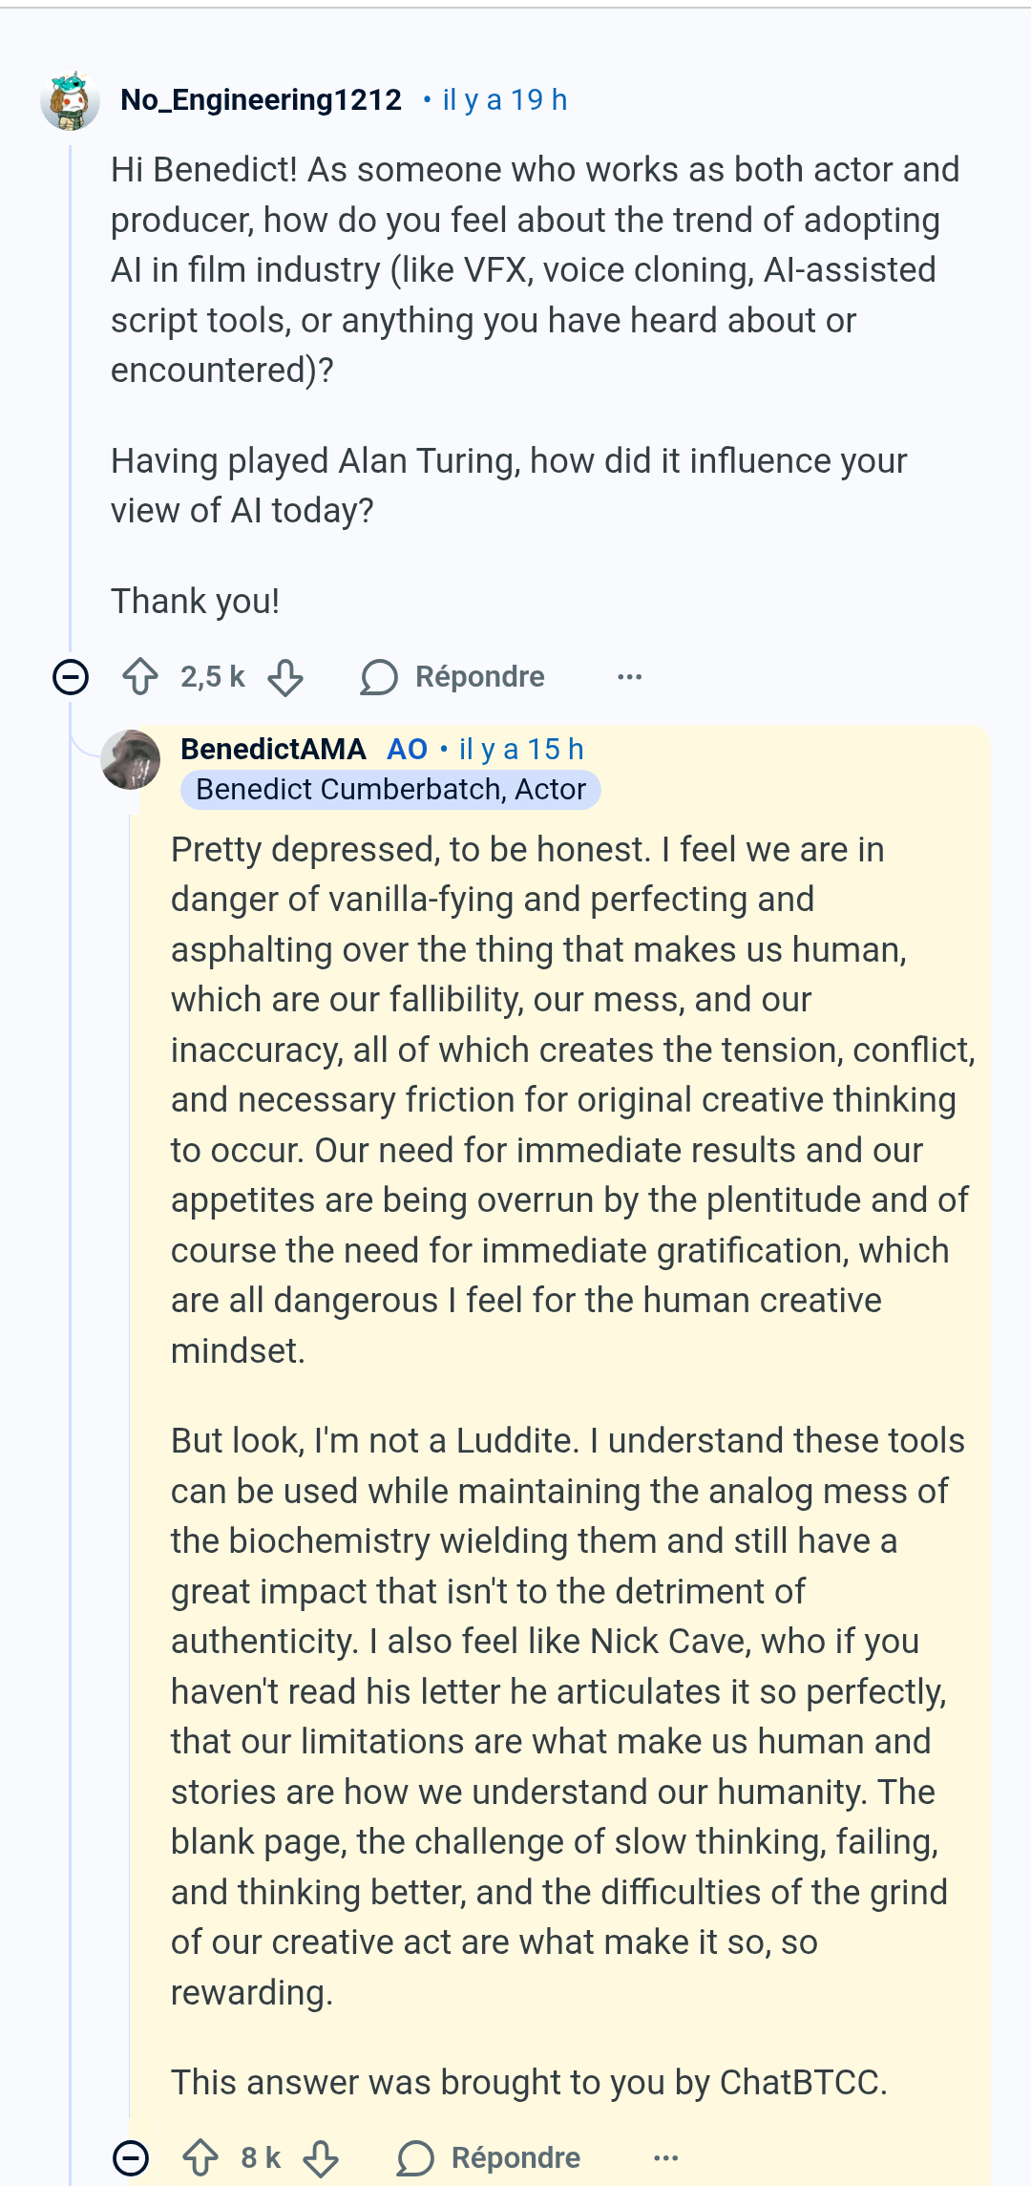Upvote No_Engineering1212's question comment
The image size is (1031, 2186).
[141, 676]
